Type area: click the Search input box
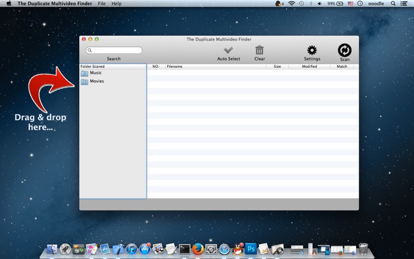This screenshot has width=414, height=259. pyautogui.click(x=114, y=50)
